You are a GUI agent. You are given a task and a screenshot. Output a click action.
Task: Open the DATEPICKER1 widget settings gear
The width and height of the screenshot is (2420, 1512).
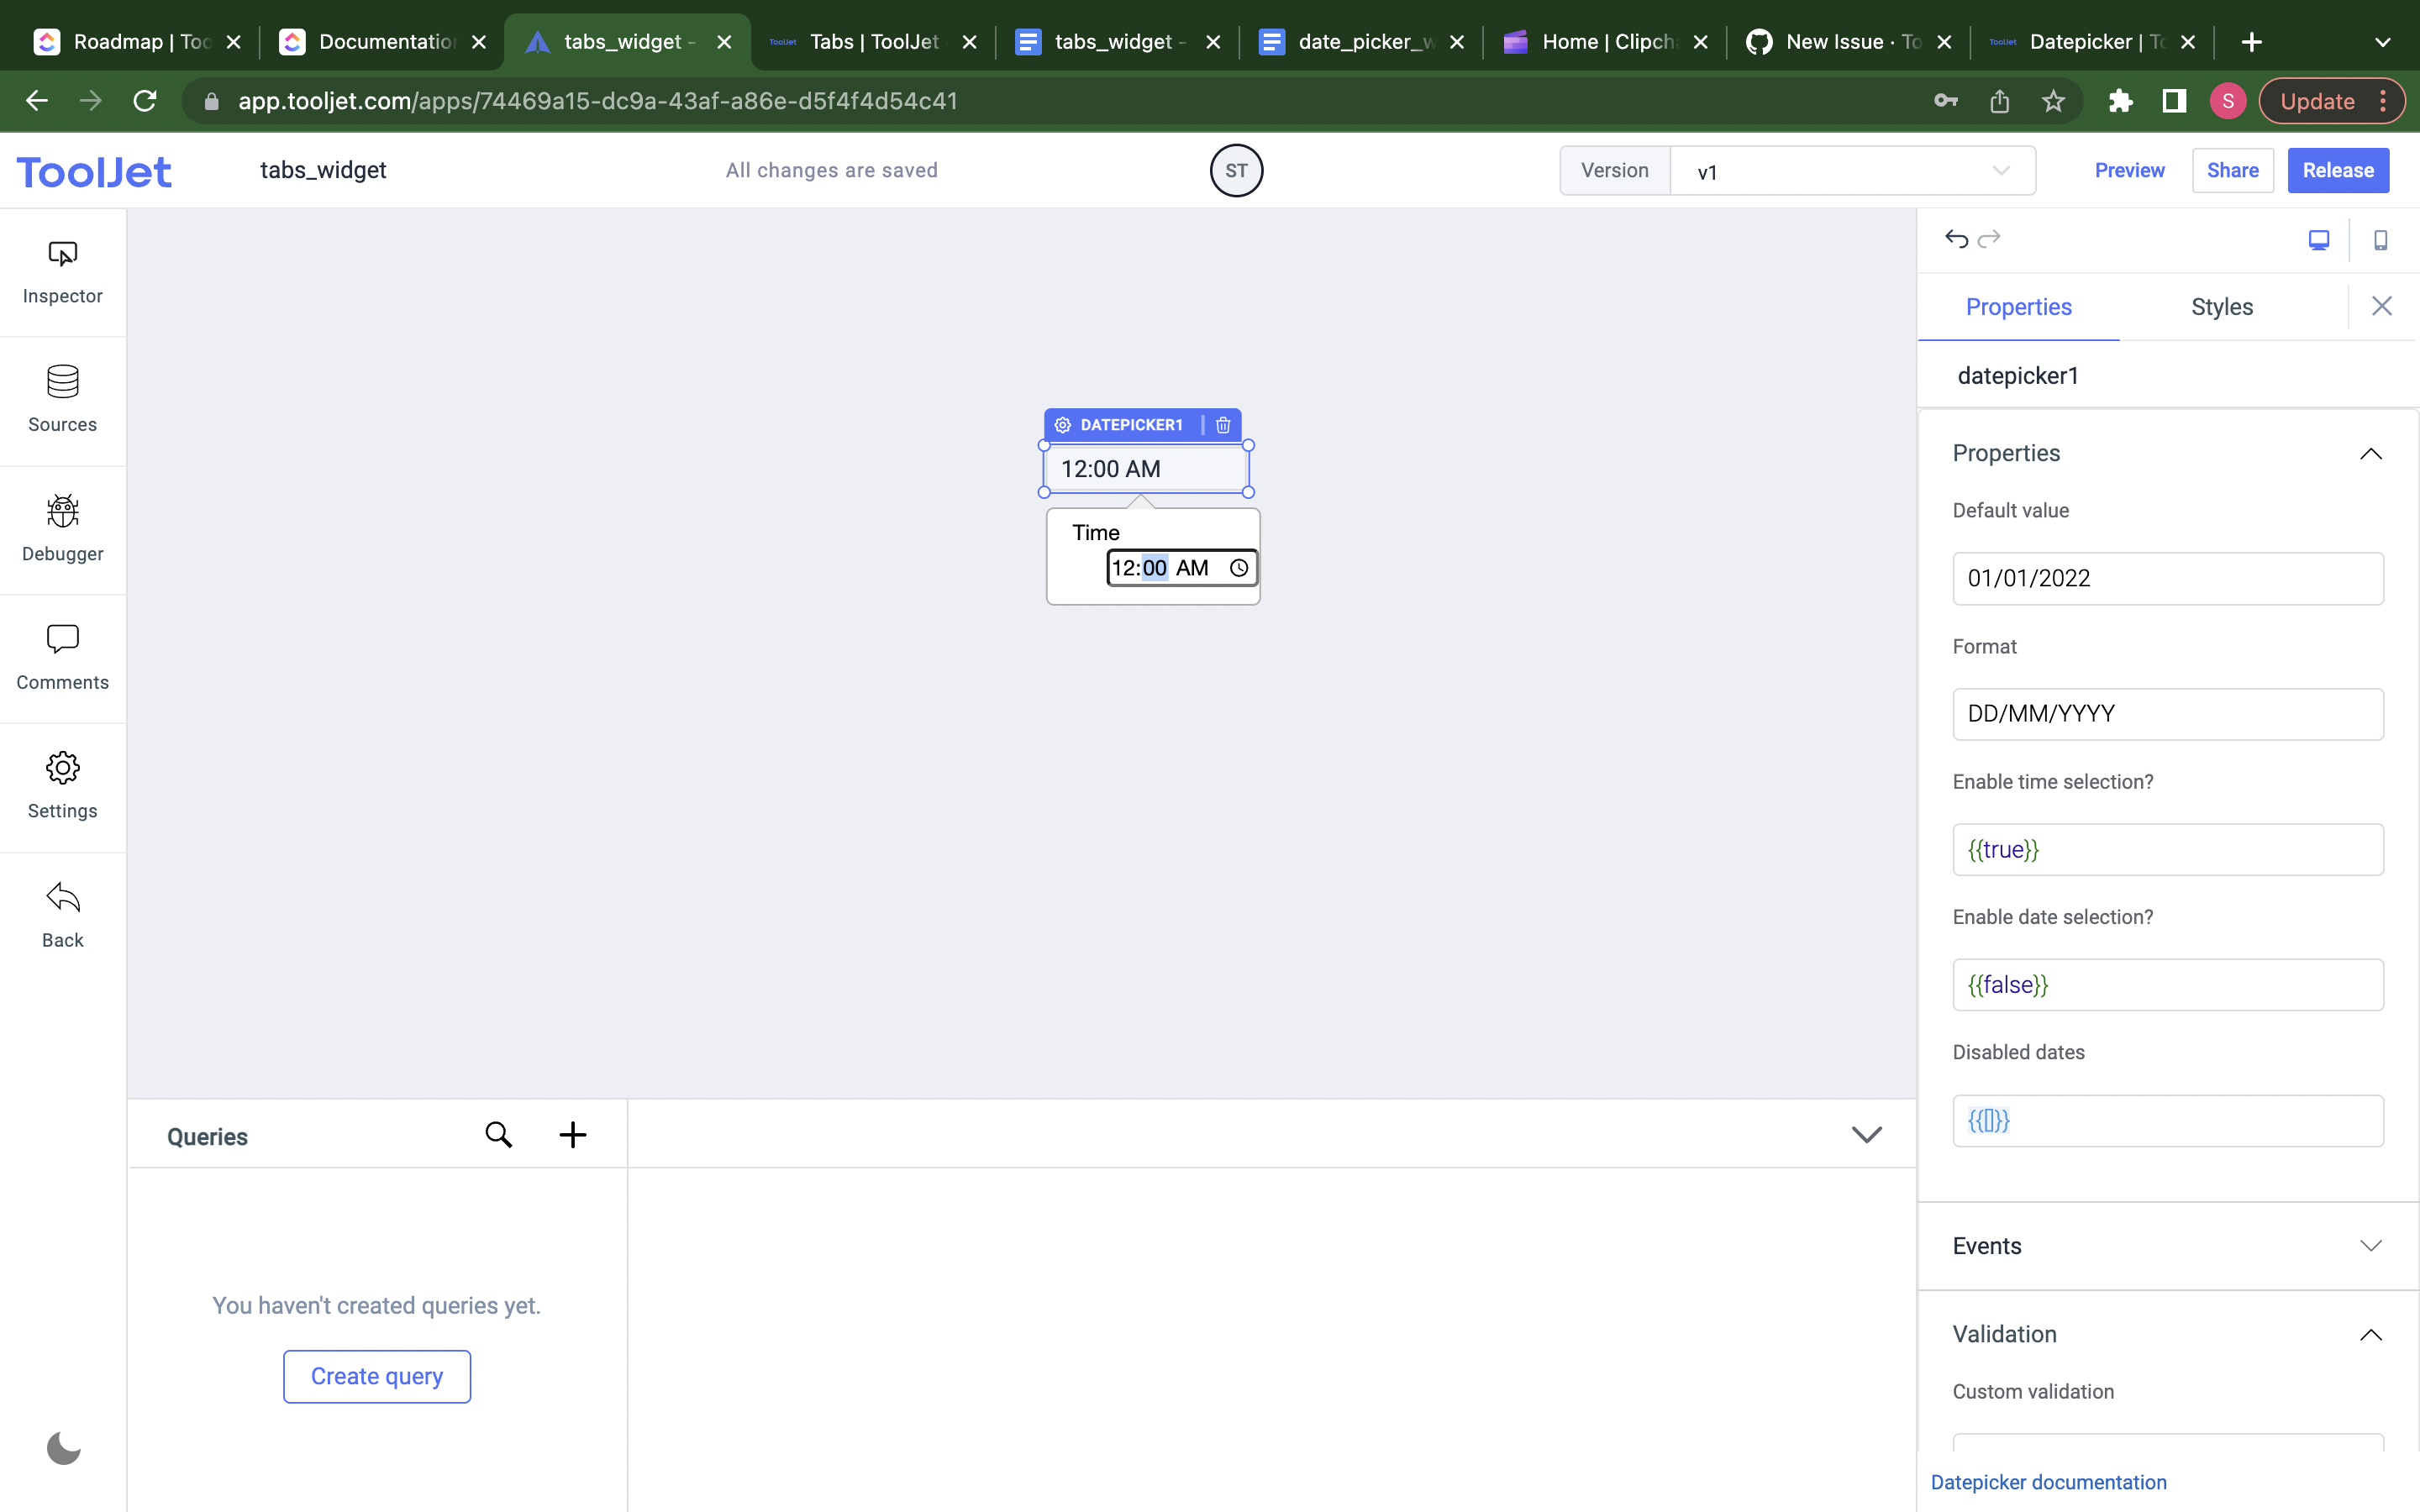pyautogui.click(x=1062, y=425)
